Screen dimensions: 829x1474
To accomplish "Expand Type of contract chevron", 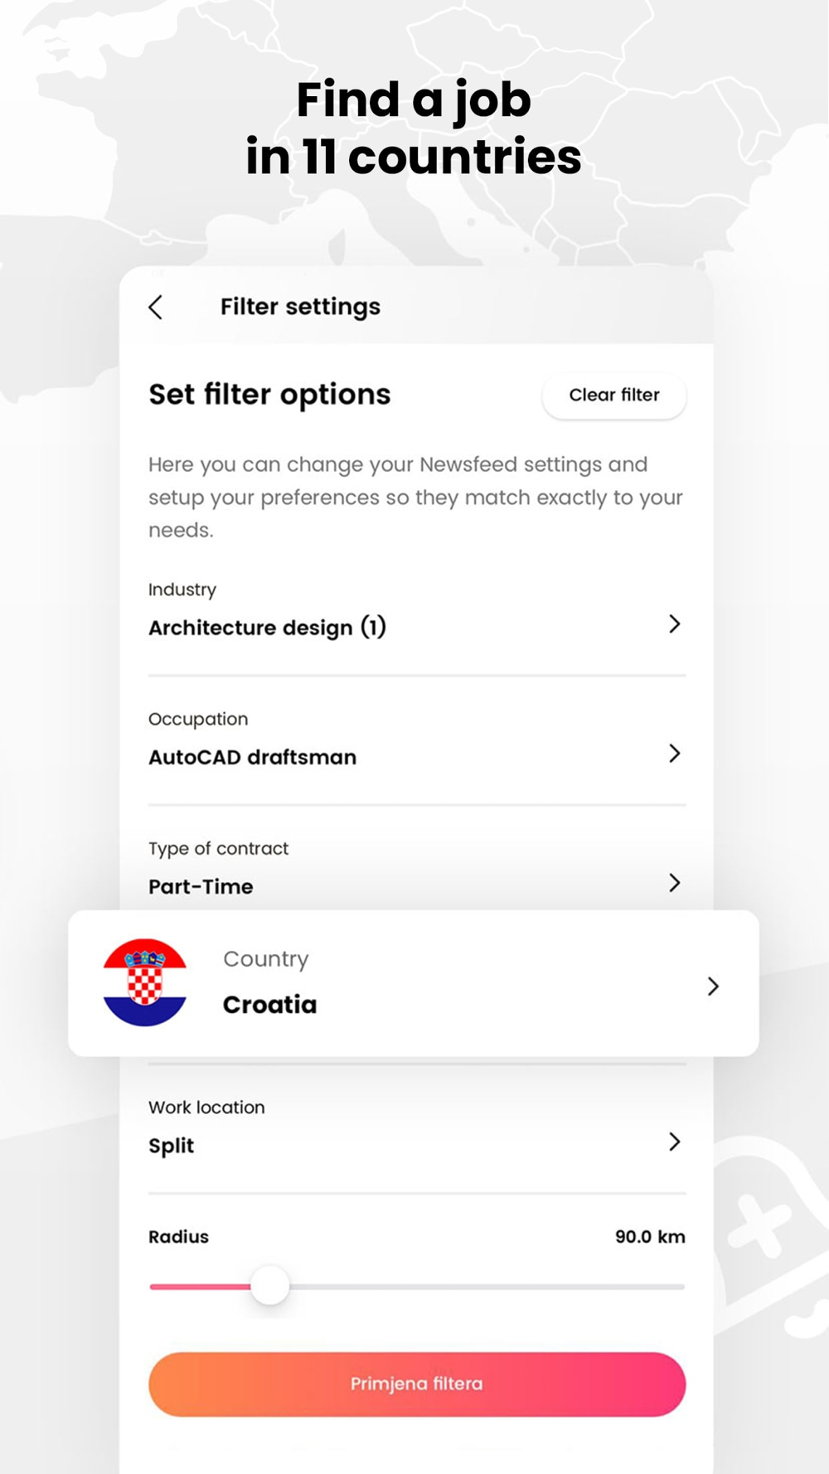I will click(674, 883).
